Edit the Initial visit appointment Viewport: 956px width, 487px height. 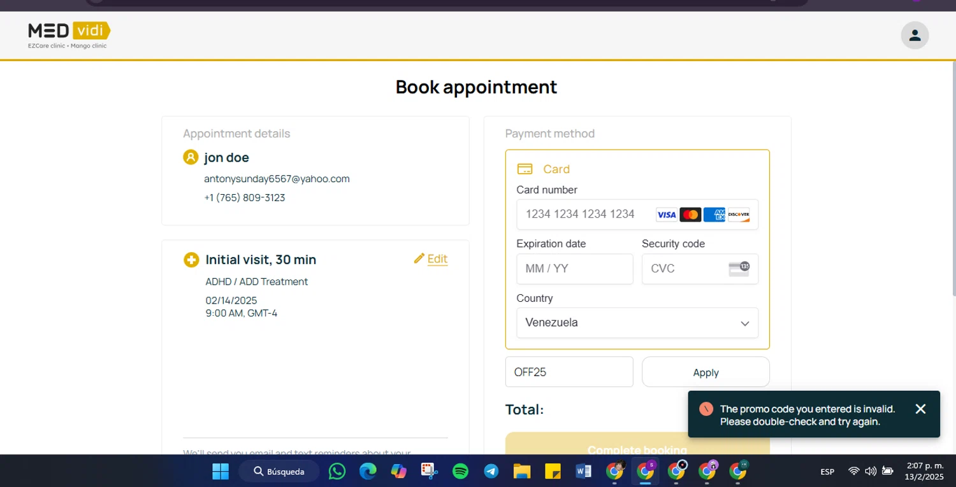pos(431,258)
